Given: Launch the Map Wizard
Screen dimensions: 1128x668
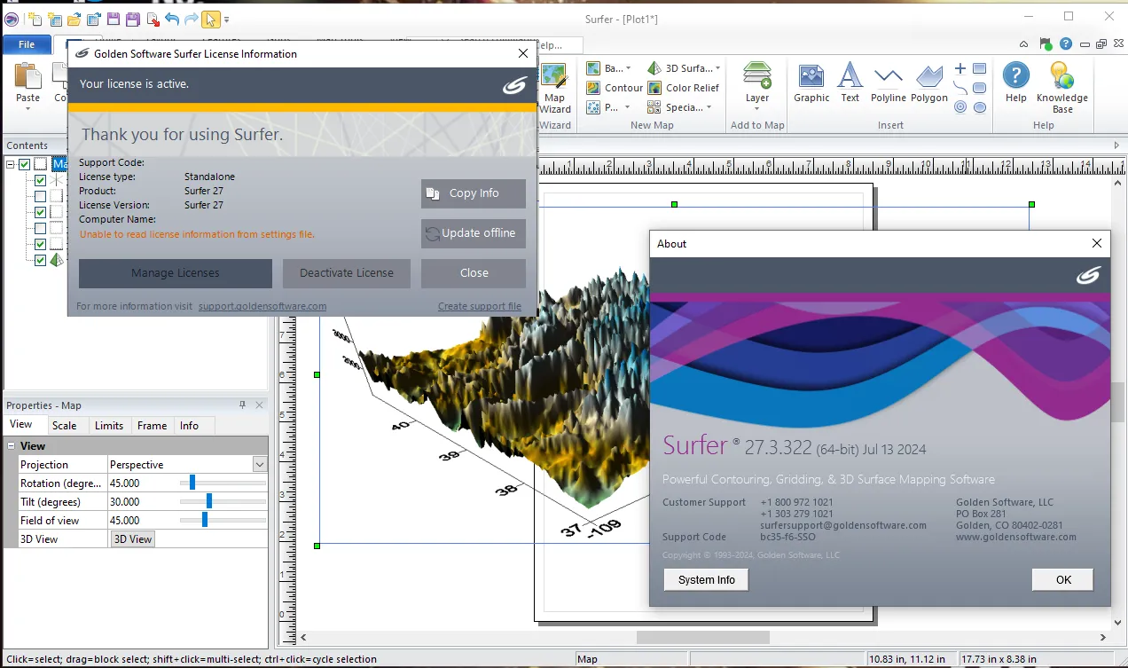Looking at the screenshot, I should [x=555, y=89].
